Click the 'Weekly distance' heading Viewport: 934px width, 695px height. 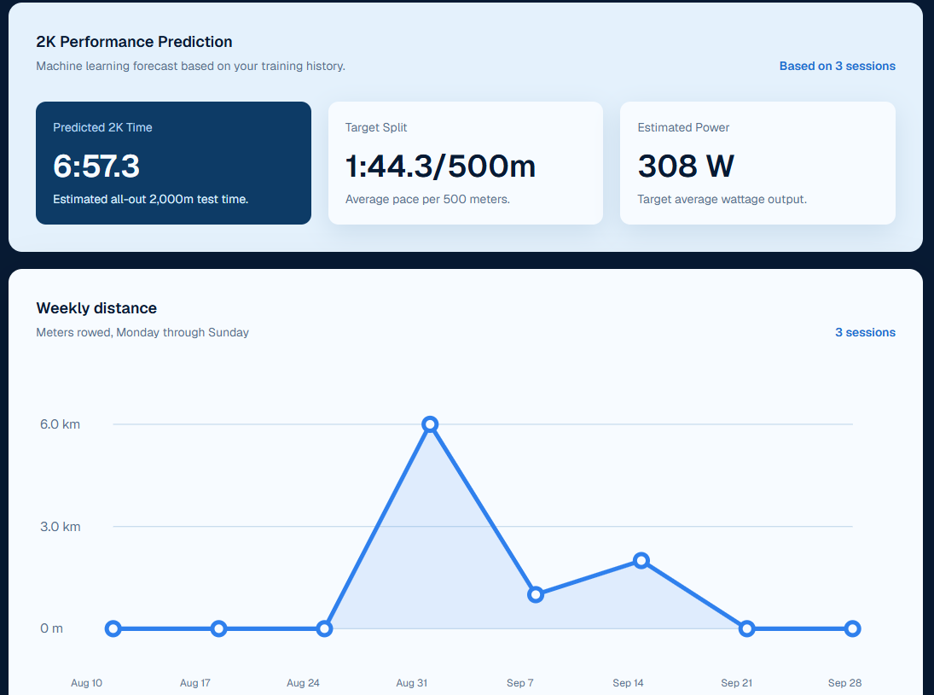pos(96,308)
